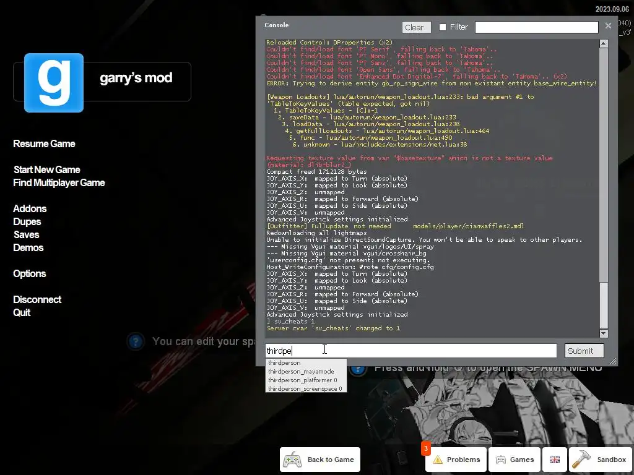Image resolution: width=634 pixels, height=475 pixels.
Task: Open the Games list button
Action: coord(515,460)
